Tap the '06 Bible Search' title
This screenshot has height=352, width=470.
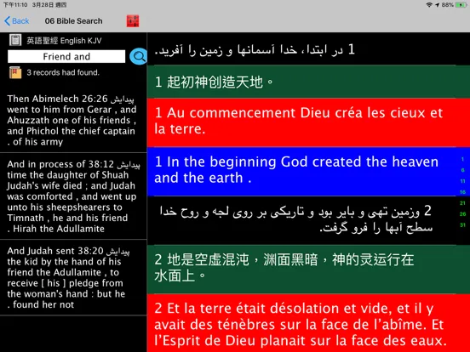click(73, 21)
